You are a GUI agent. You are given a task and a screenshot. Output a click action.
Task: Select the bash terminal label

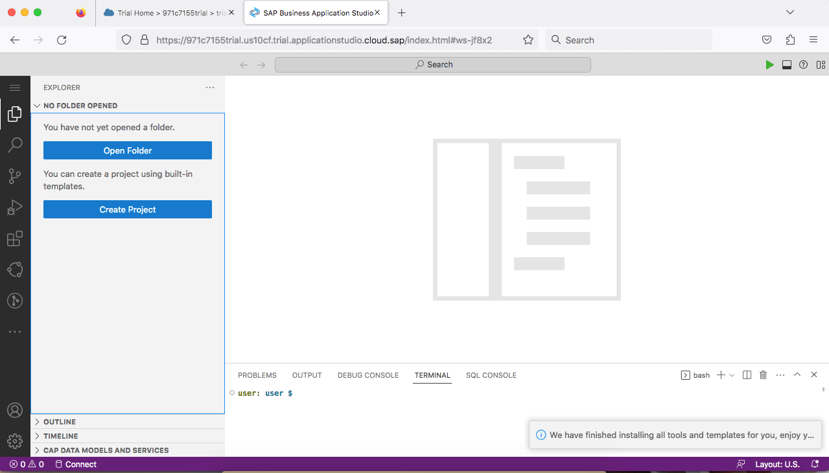[695, 375]
